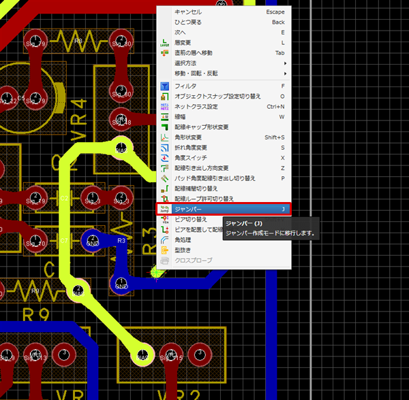Click the ジャンパー Jump icon

pyautogui.click(x=164, y=209)
